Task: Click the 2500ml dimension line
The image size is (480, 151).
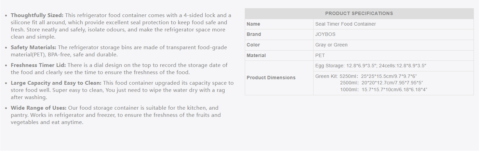Action: (x=382, y=83)
